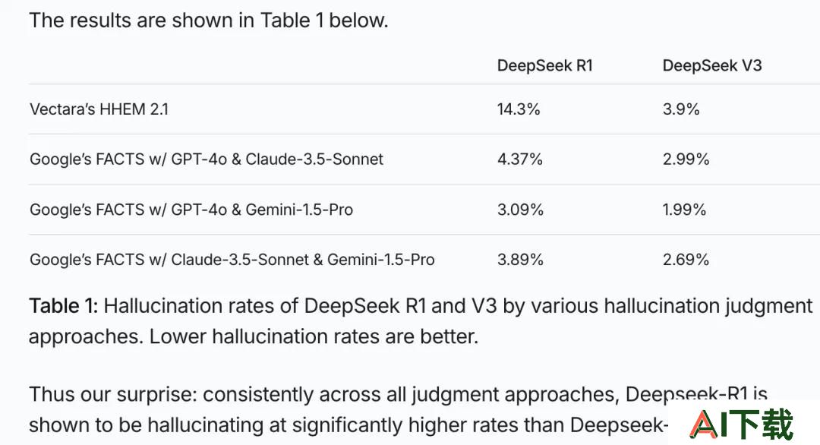820x445 pixels.
Task: Click the AI下载 watermark logo
Action: [742, 424]
